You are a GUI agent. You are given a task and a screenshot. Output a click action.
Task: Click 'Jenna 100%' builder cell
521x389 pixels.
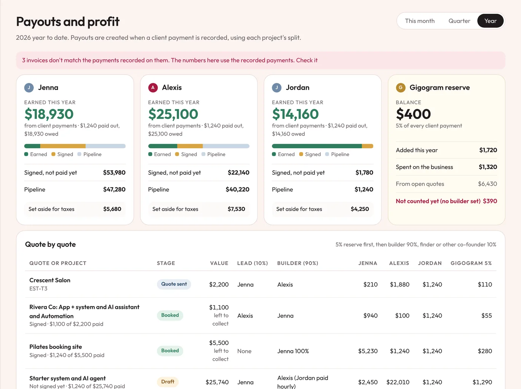pos(293,351)
